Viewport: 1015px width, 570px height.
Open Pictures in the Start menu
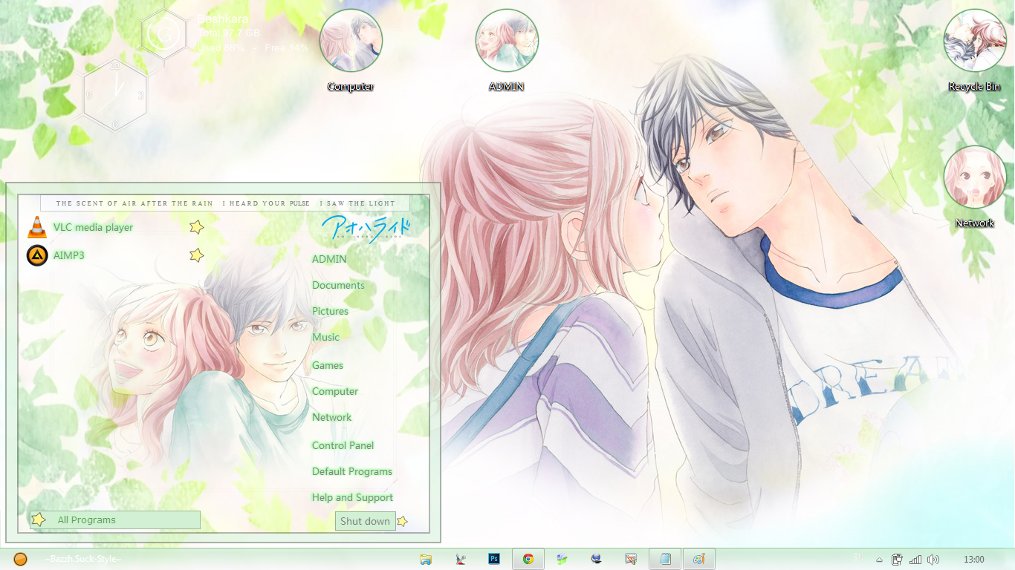330,311
